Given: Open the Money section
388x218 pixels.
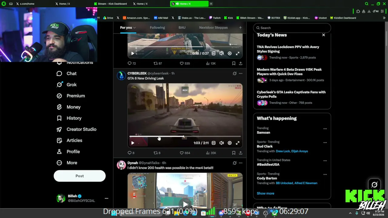Looking at the screenshot, I should [69, 107].
